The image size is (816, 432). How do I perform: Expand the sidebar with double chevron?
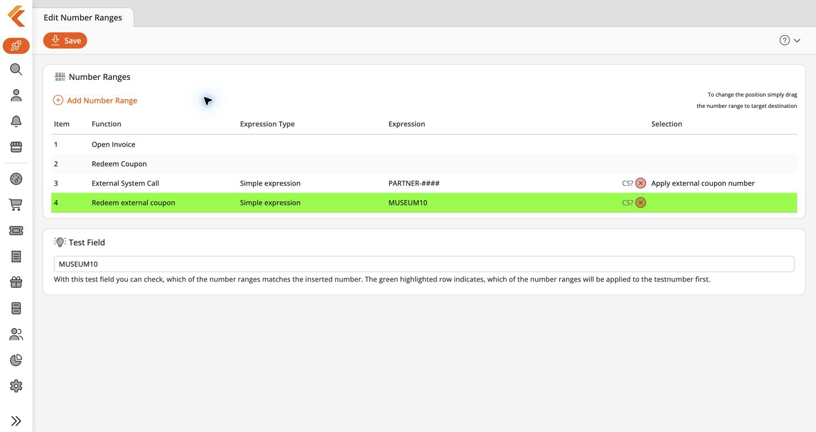tap(16, 421)
